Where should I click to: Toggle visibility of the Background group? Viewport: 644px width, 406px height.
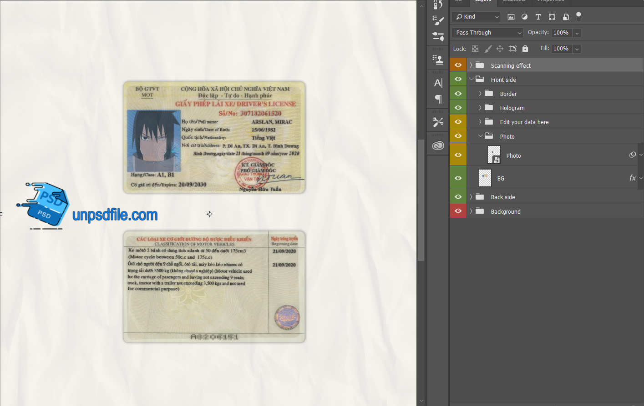click(x=458, y=211)
